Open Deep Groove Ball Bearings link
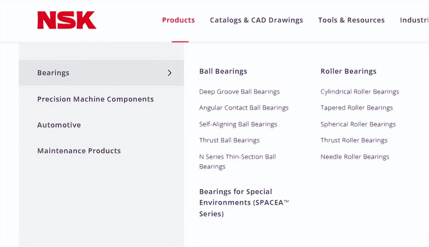Screen dimensions: 429x247 239,92
